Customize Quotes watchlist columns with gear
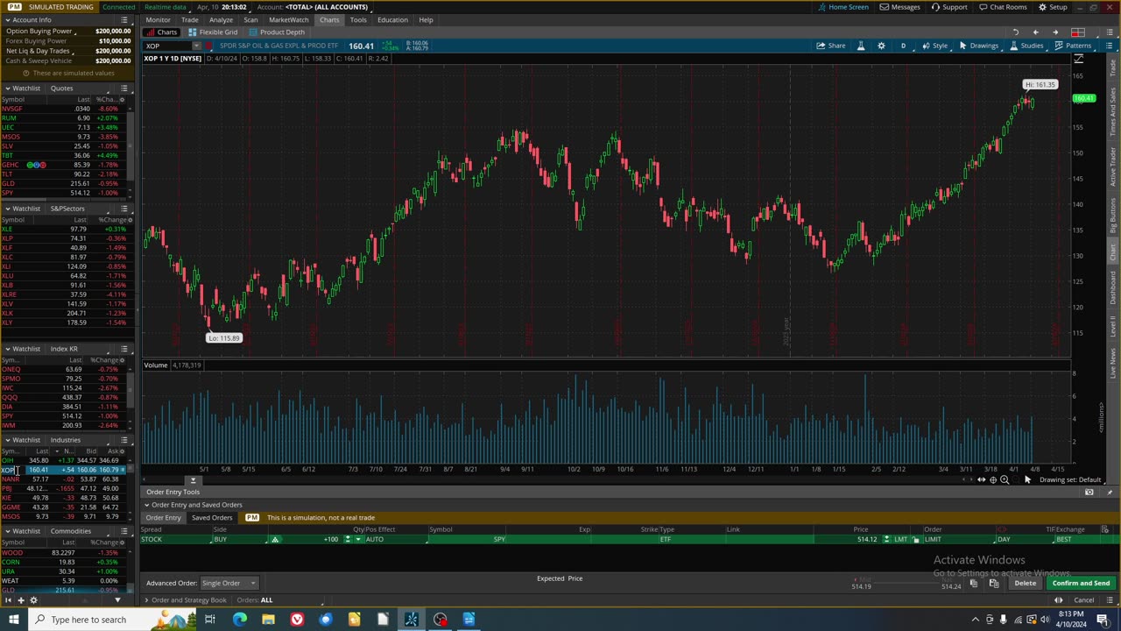The image size is (1121, 631). [x=121, y=99]
